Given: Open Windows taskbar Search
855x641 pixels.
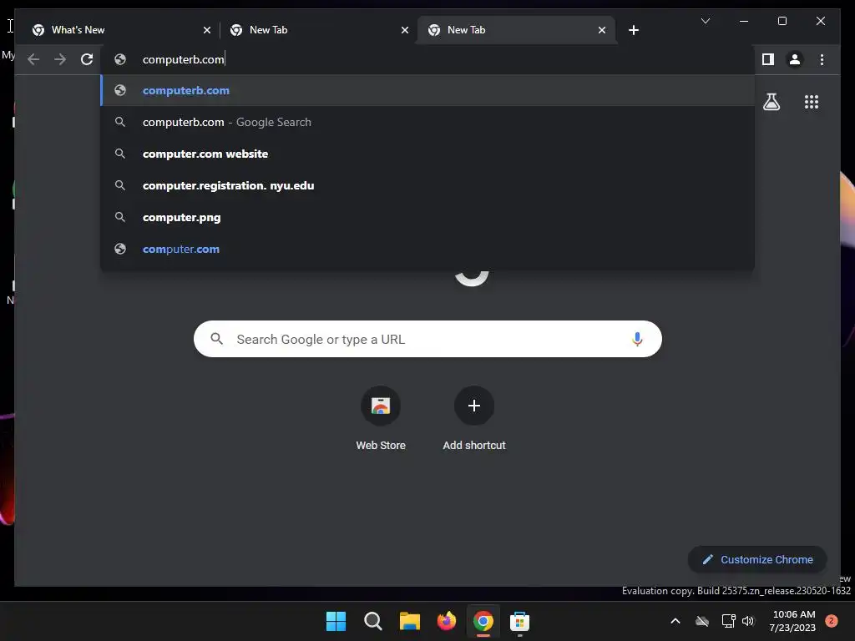Looking at the screenshot, I should pos(373,621).
